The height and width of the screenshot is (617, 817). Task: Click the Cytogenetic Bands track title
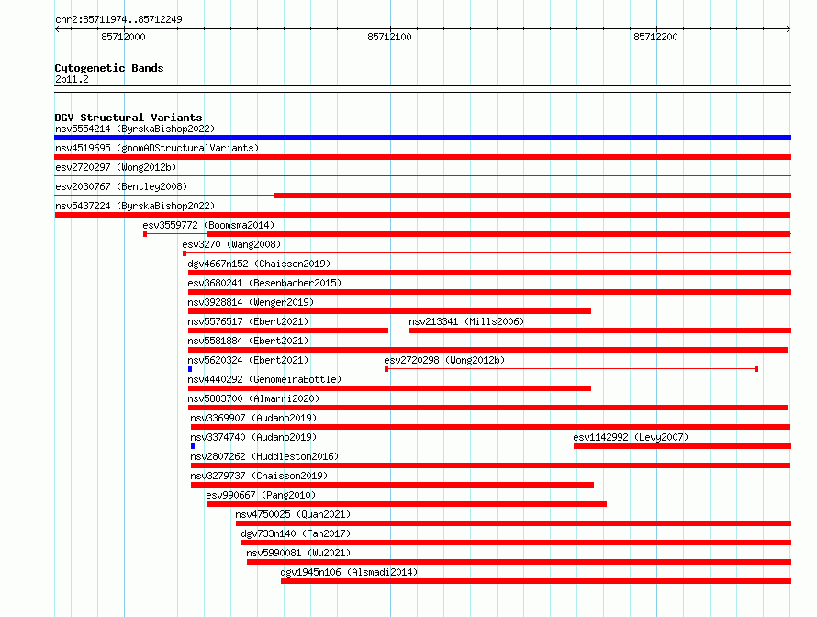(x=109, y=68)
